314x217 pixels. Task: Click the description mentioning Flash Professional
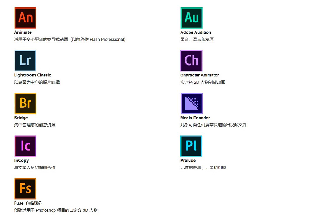click(70, 40)
